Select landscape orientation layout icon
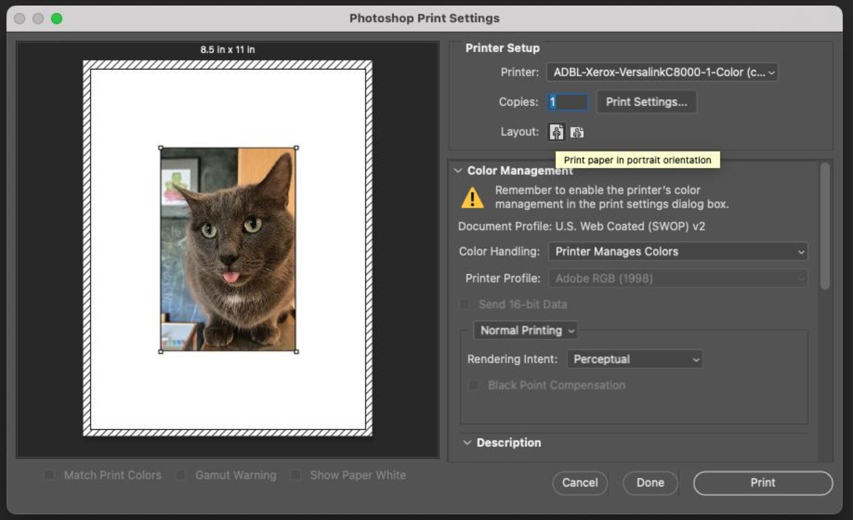The height and width of the screenshot is (520, 853). click(x=577, y=132)
